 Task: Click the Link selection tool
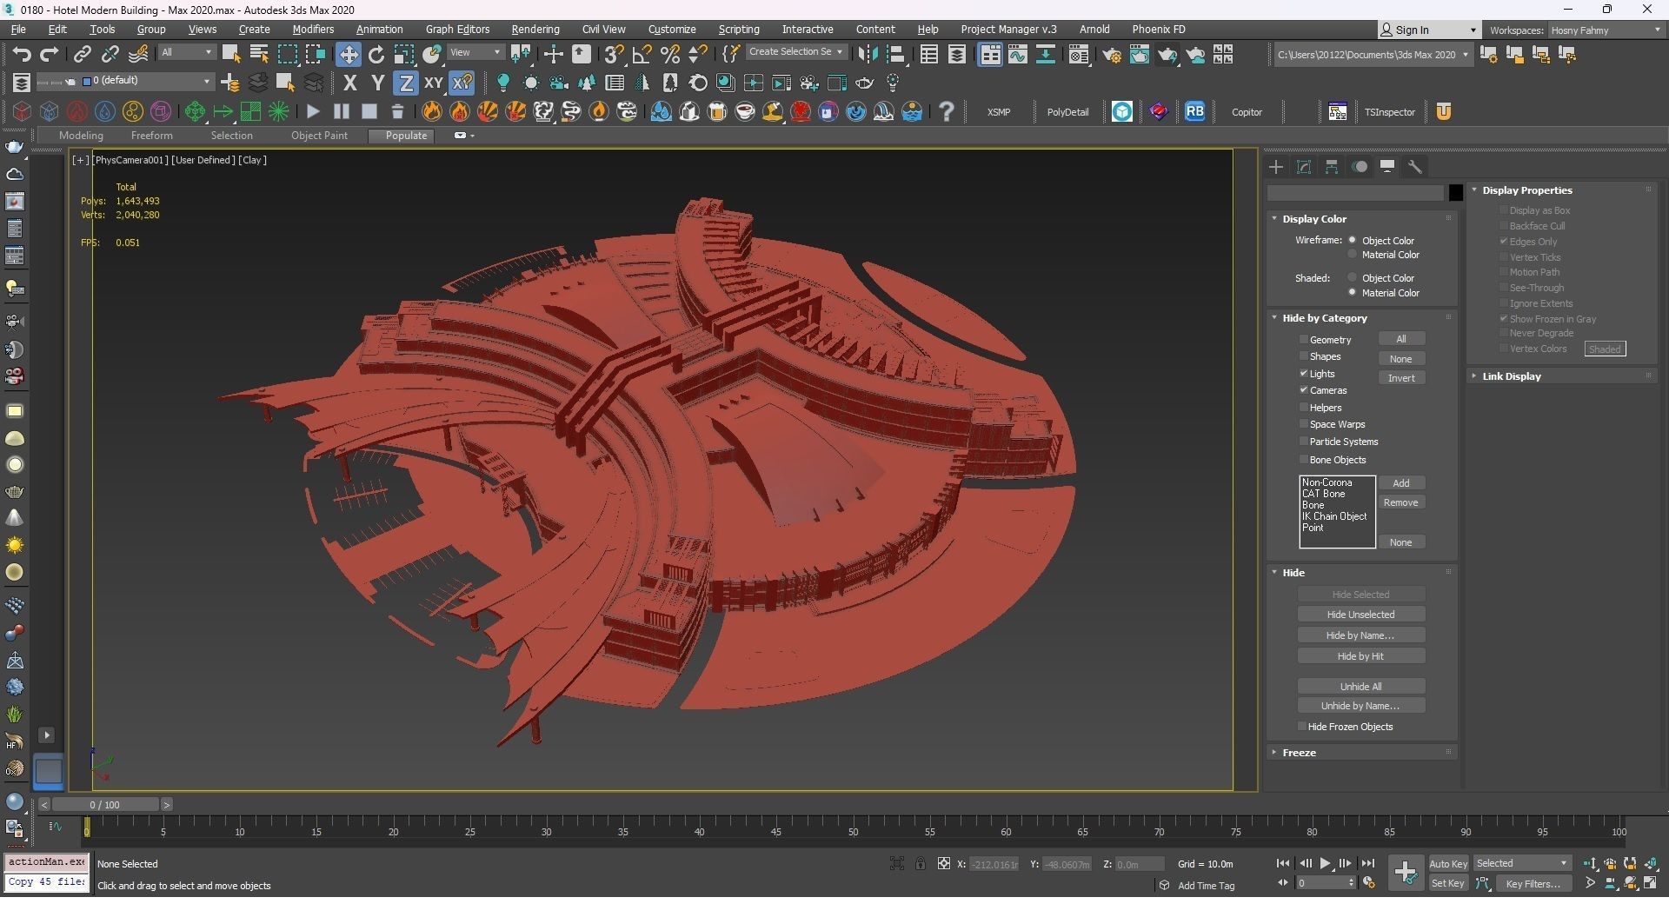pos(82,55)
